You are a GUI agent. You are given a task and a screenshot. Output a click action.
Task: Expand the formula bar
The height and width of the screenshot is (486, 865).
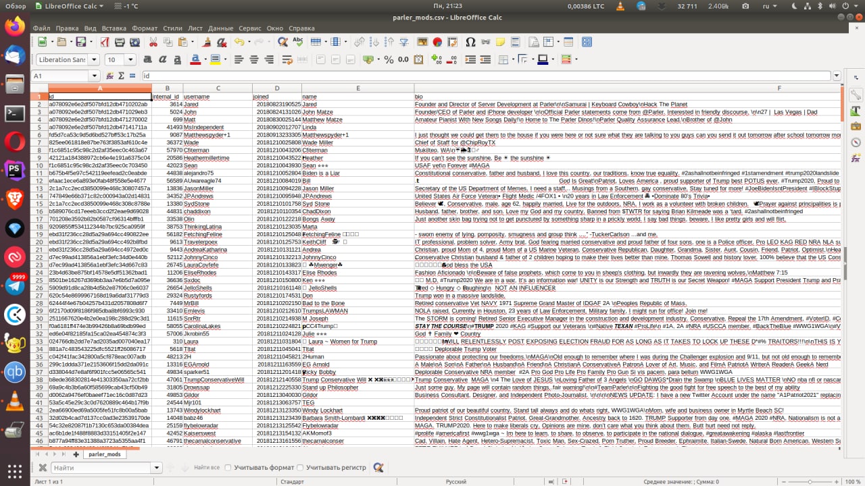coord(837,76)
